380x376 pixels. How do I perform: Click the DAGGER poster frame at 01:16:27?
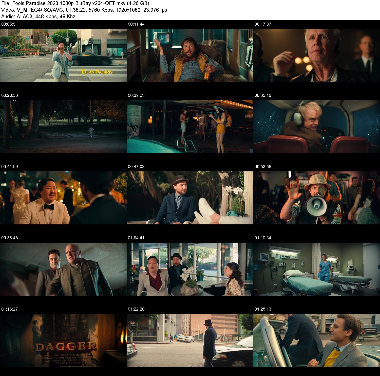[63, 340]
